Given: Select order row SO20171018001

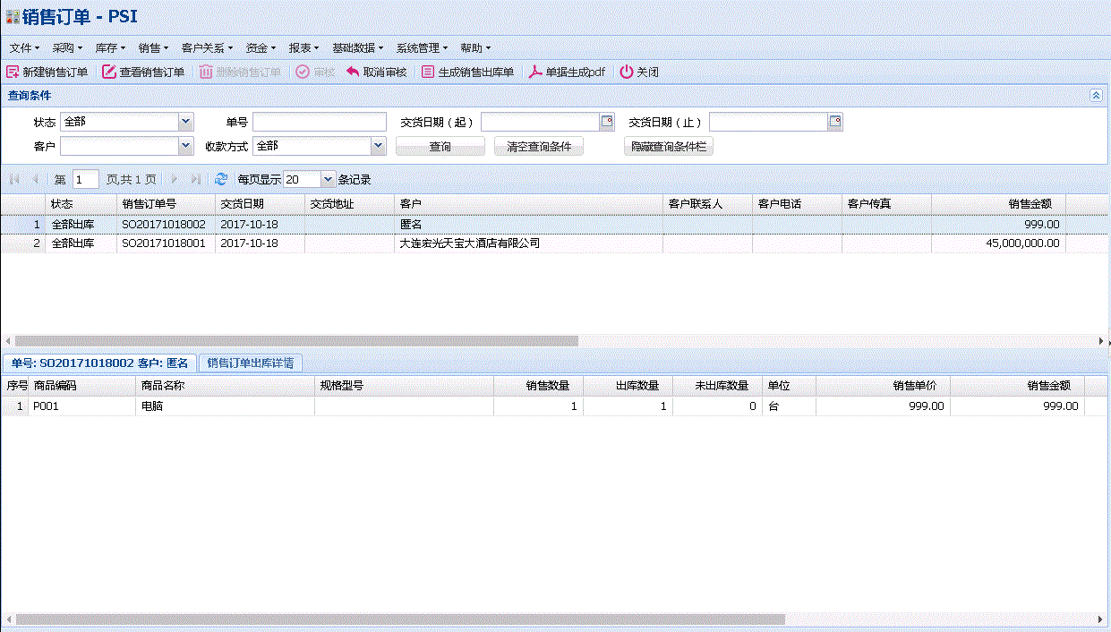Looking at the screenshot, I should click(x=555, y=243).
